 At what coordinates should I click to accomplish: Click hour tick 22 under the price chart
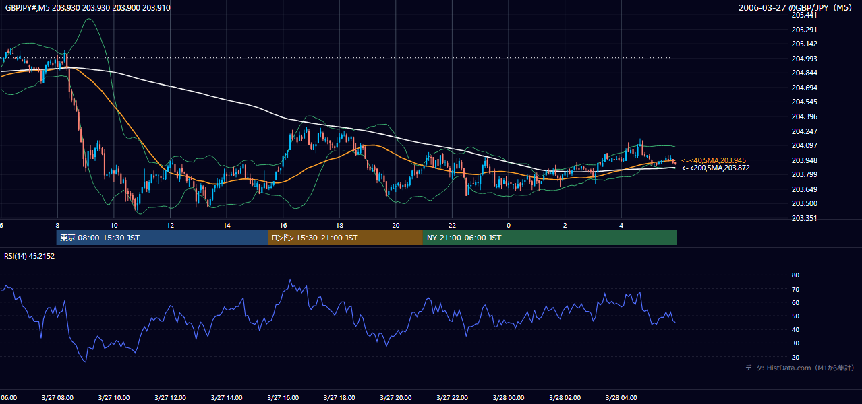452,225
